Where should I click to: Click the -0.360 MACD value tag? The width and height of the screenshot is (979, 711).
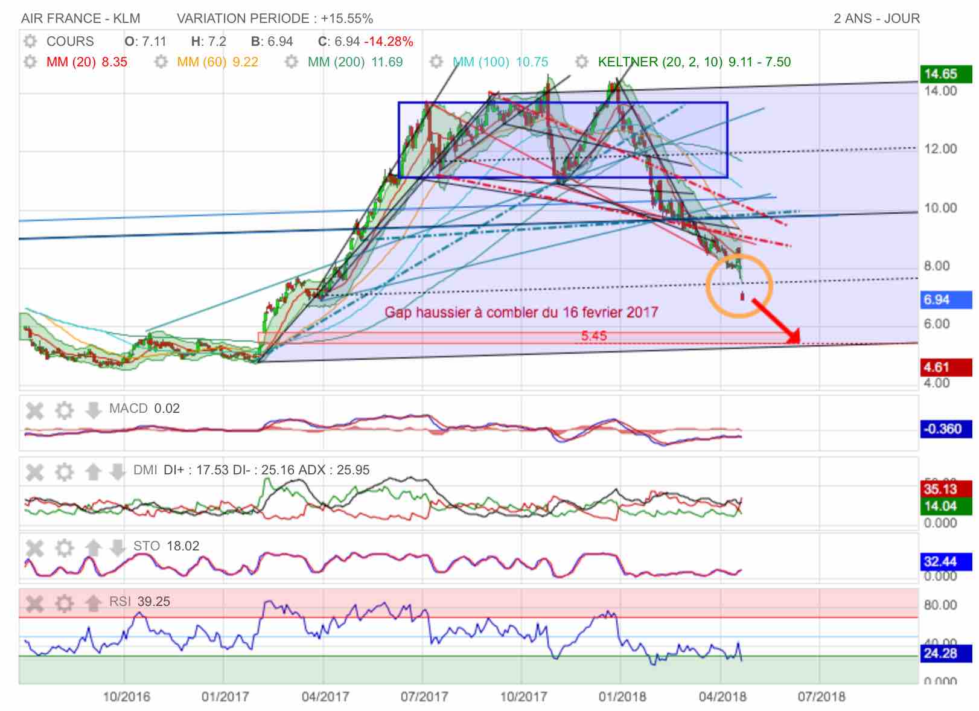[945, 429]
